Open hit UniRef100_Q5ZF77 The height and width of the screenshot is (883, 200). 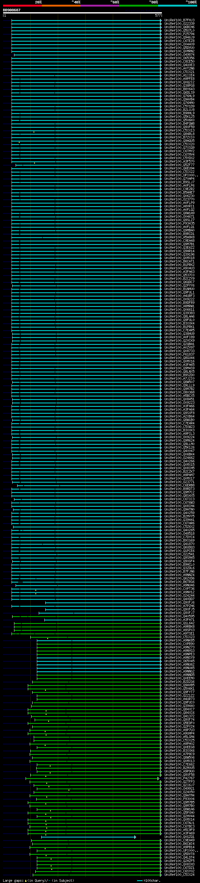(x=179, y=165)
